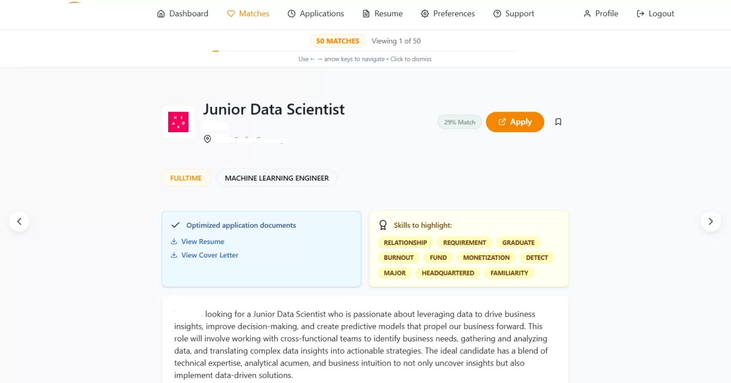Screen dimensions: 731x383
Task: Click the download icon beside View Cover Letter
Action: click(174, 255)
